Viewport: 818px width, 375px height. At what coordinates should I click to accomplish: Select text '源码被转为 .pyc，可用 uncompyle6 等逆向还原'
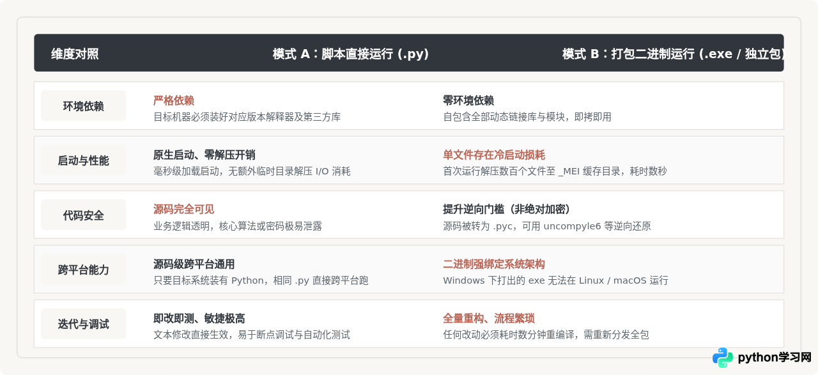tap(547, 226)
